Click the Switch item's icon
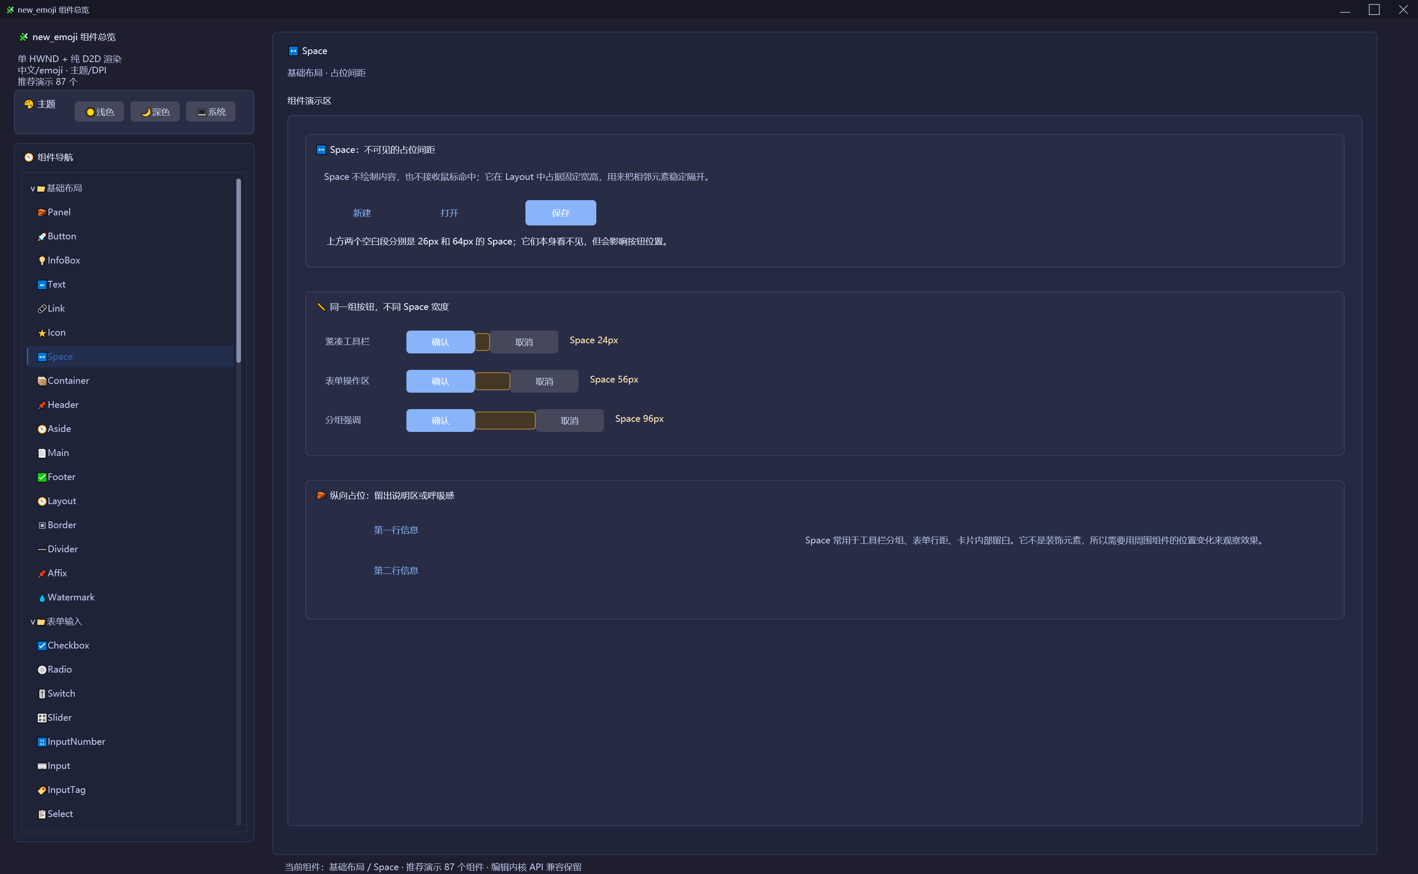The width and height of the screenshot is (1418, 874). (42, 694)
